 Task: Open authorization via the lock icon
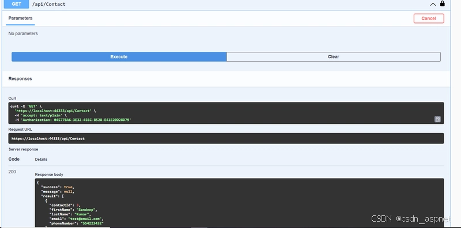click(442, 3)
